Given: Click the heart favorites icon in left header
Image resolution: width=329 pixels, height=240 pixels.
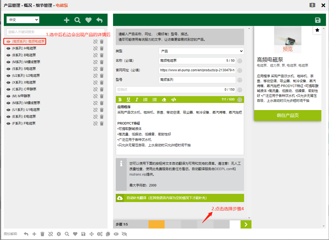Looking at the screenshot, I should tap(88, 20).
